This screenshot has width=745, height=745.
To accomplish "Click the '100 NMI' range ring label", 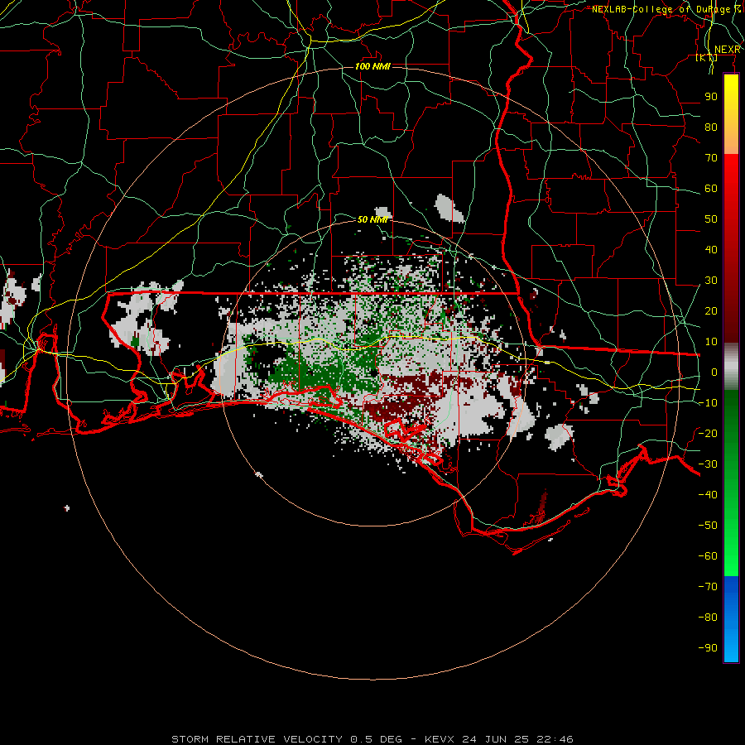I will [372, 66].
